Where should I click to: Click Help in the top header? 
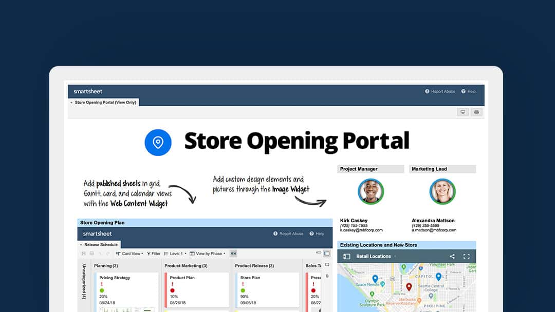[x=468, y=91]
